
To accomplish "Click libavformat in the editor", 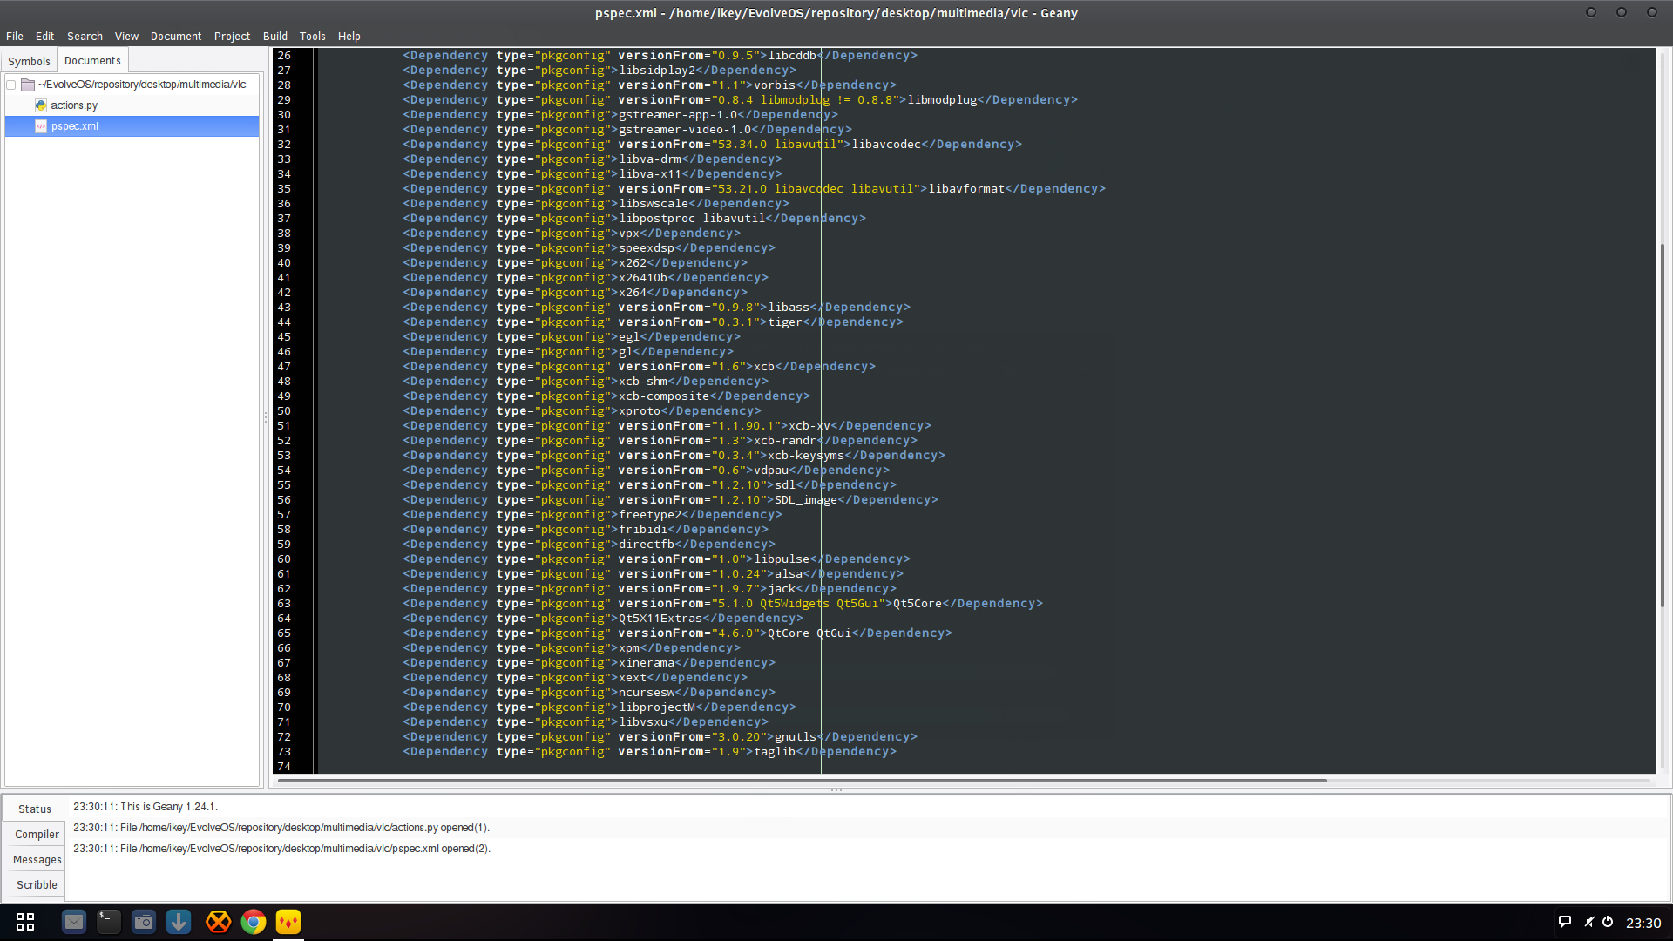I will pos(966,189).
